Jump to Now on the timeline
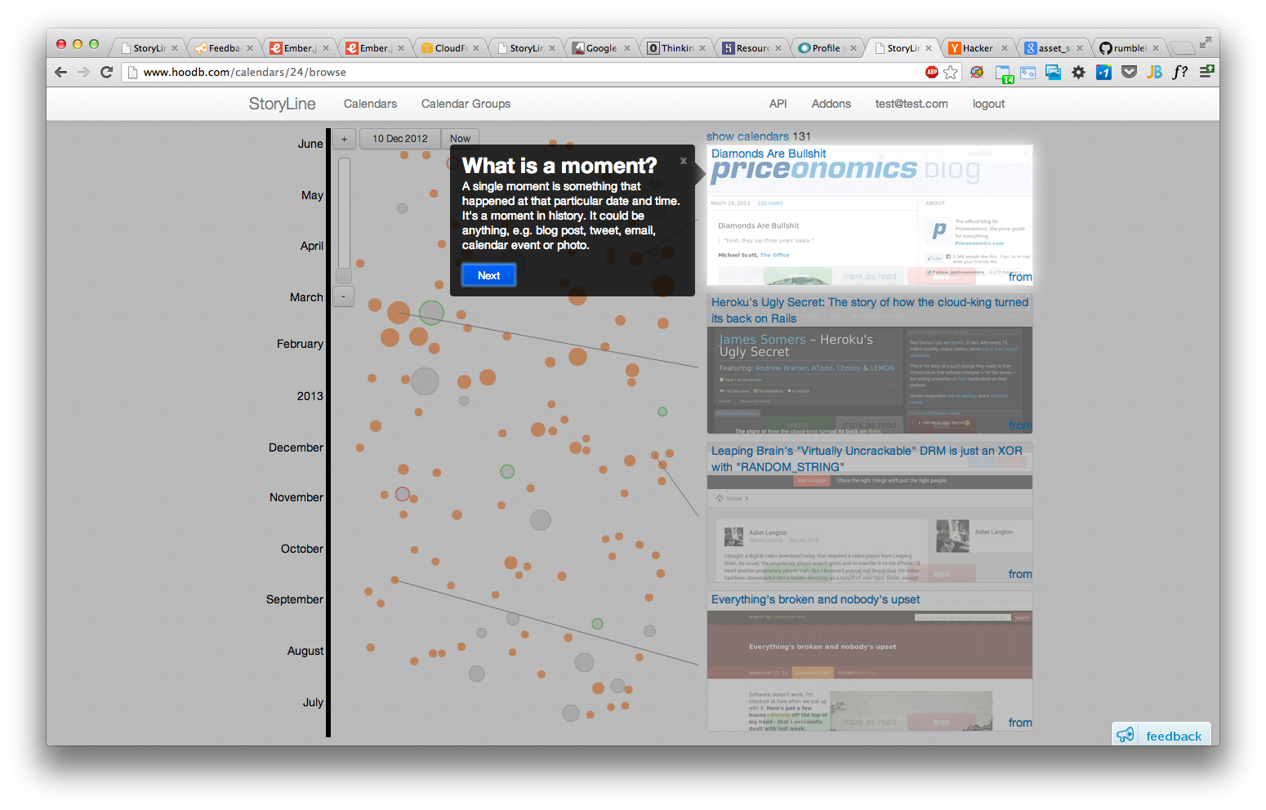The height and width of the screenshot is (810, 1266). coord(460,139)
